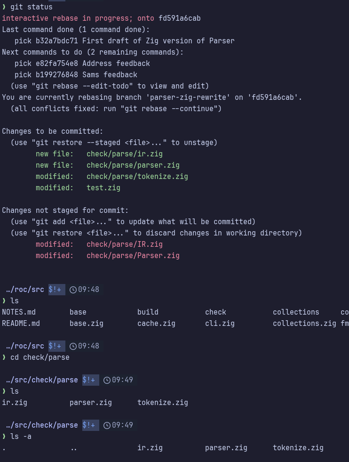
Task: Click the prompt arrow before cd check/parse
Action: click(x=4, y=357)
